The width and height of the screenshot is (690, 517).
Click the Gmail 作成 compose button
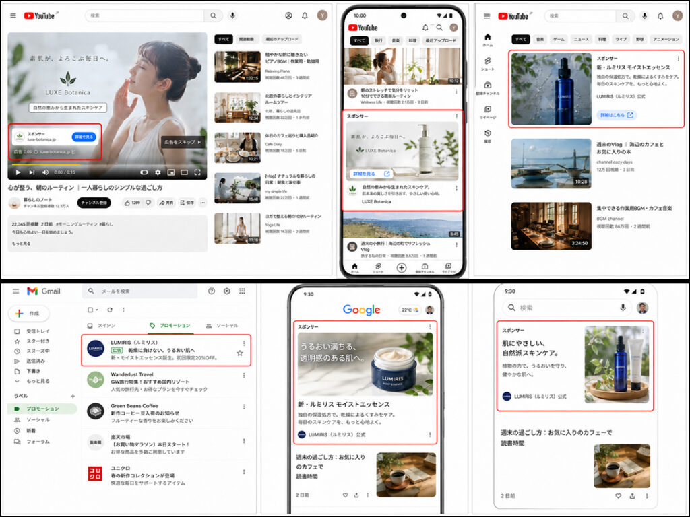point(29,314)
